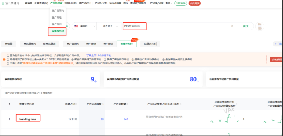The image size is (283, 136).
Task: Open the 美国站 marketplace dropdown
Action: pos(84,26)
